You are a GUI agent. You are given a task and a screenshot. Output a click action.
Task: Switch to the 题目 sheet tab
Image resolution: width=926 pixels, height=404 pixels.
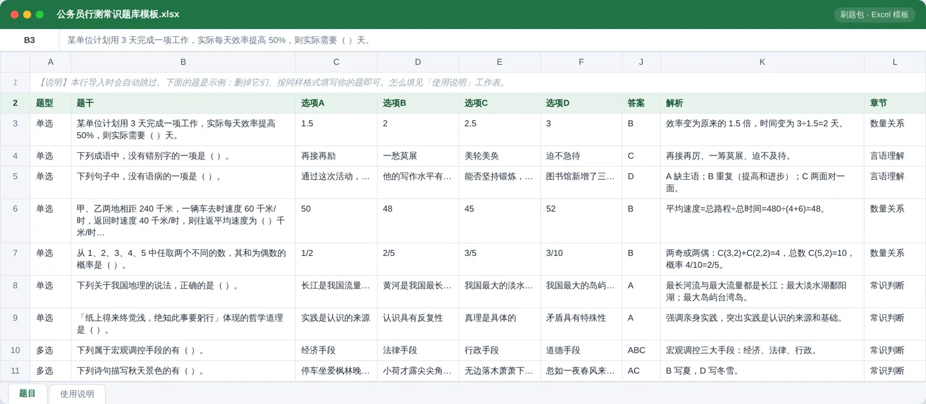tap(28, 393)
